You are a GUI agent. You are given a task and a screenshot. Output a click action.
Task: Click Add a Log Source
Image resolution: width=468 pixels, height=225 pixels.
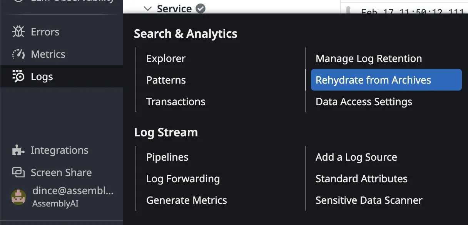click(356, 157)
